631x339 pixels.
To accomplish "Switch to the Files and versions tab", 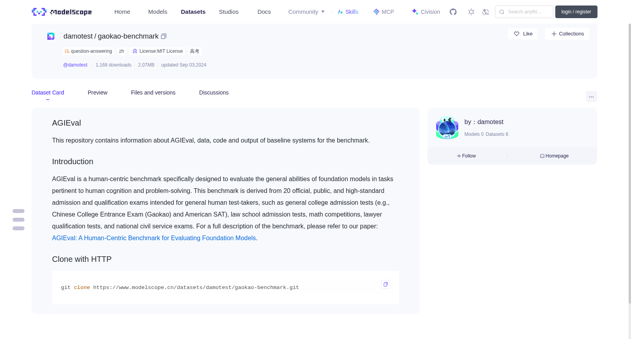I will (153, 93).
